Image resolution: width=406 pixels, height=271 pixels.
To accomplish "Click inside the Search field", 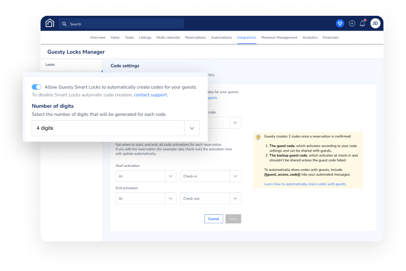I will tap(121, 24).
